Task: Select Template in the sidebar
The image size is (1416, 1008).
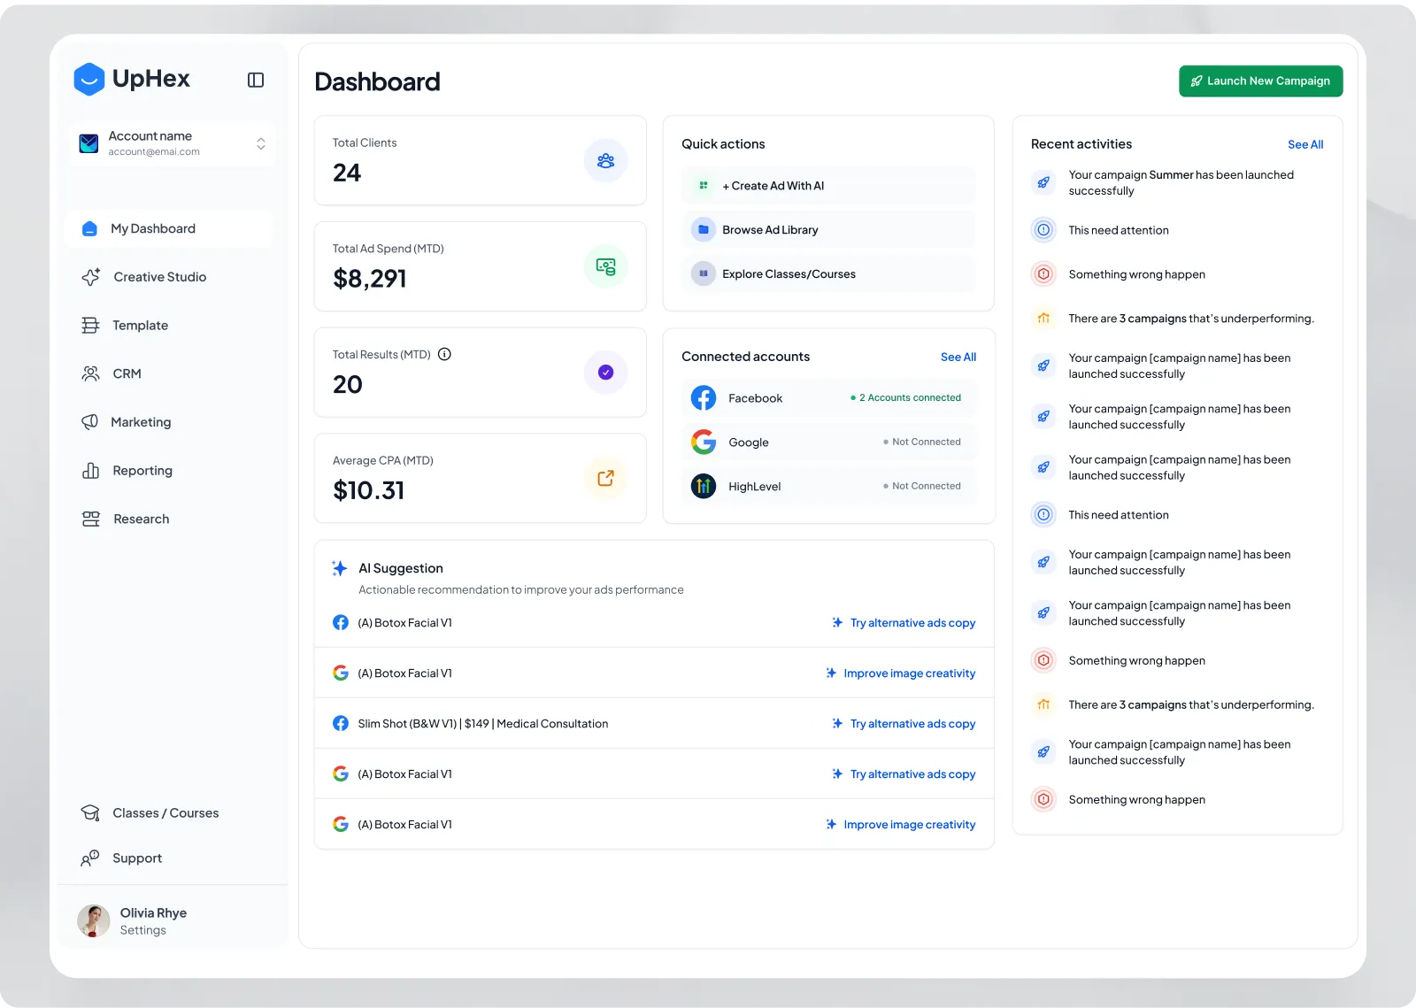Action: pos(140,326)
